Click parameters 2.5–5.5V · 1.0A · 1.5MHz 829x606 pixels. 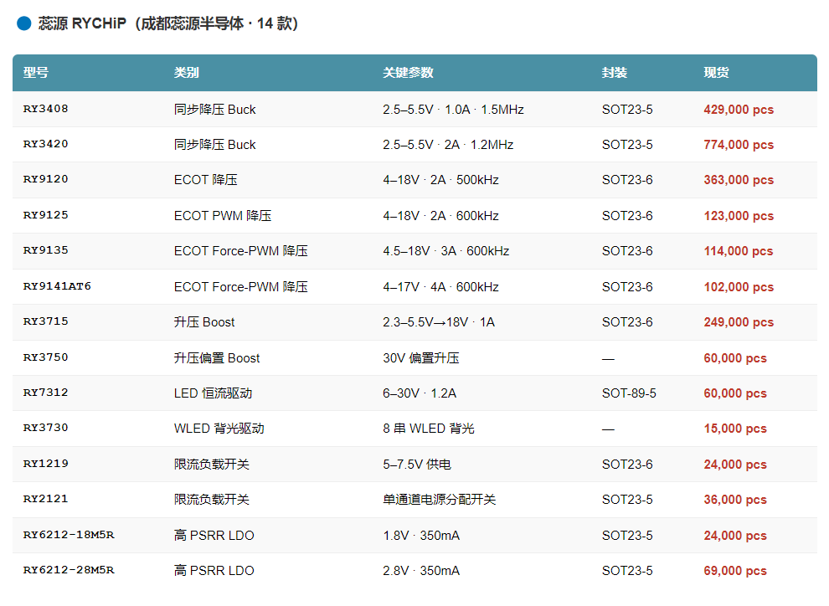(453, 110)
